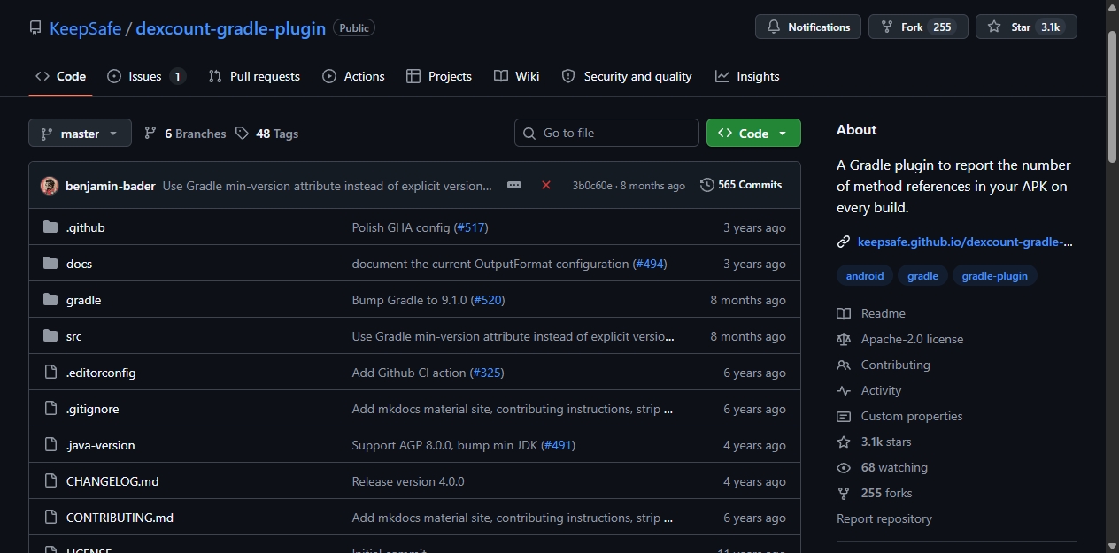Click the Go to file search field
The height and width of the screenshot is (553, 1119).
606,133
